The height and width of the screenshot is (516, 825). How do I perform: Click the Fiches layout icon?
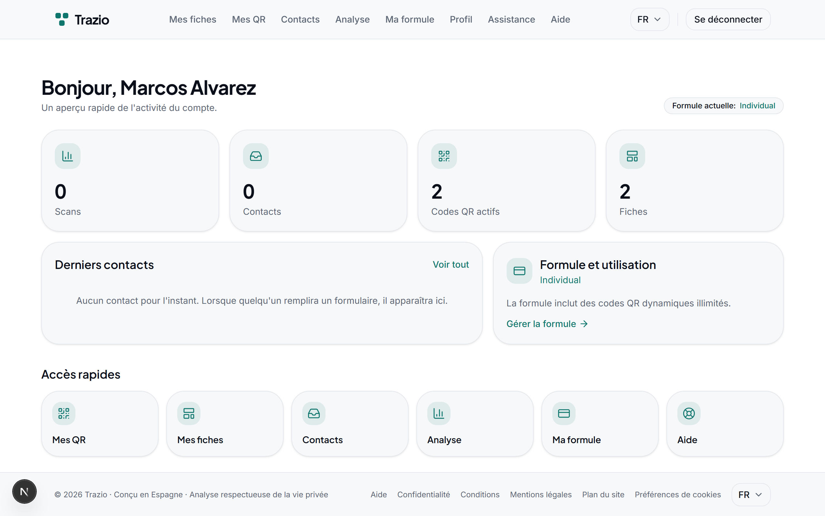pyautogui.click(x=632, y=156)
